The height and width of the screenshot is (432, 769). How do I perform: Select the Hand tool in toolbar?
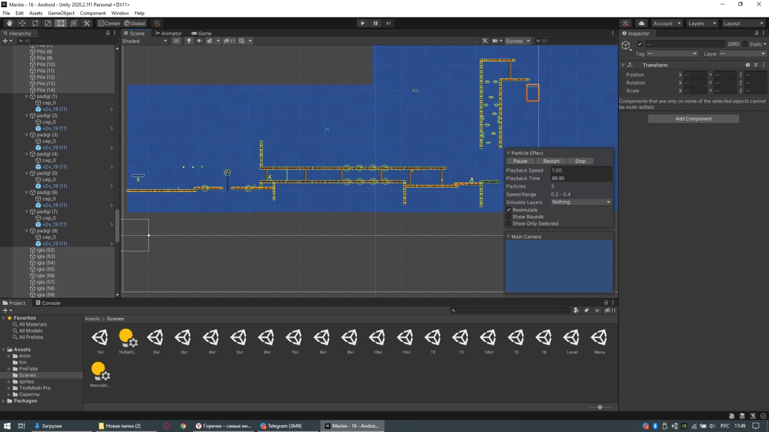[9, 23]
